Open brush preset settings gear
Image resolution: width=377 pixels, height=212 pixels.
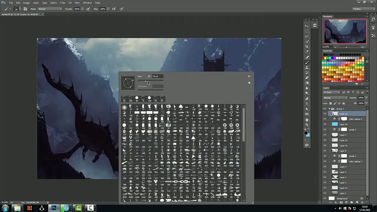249,76
